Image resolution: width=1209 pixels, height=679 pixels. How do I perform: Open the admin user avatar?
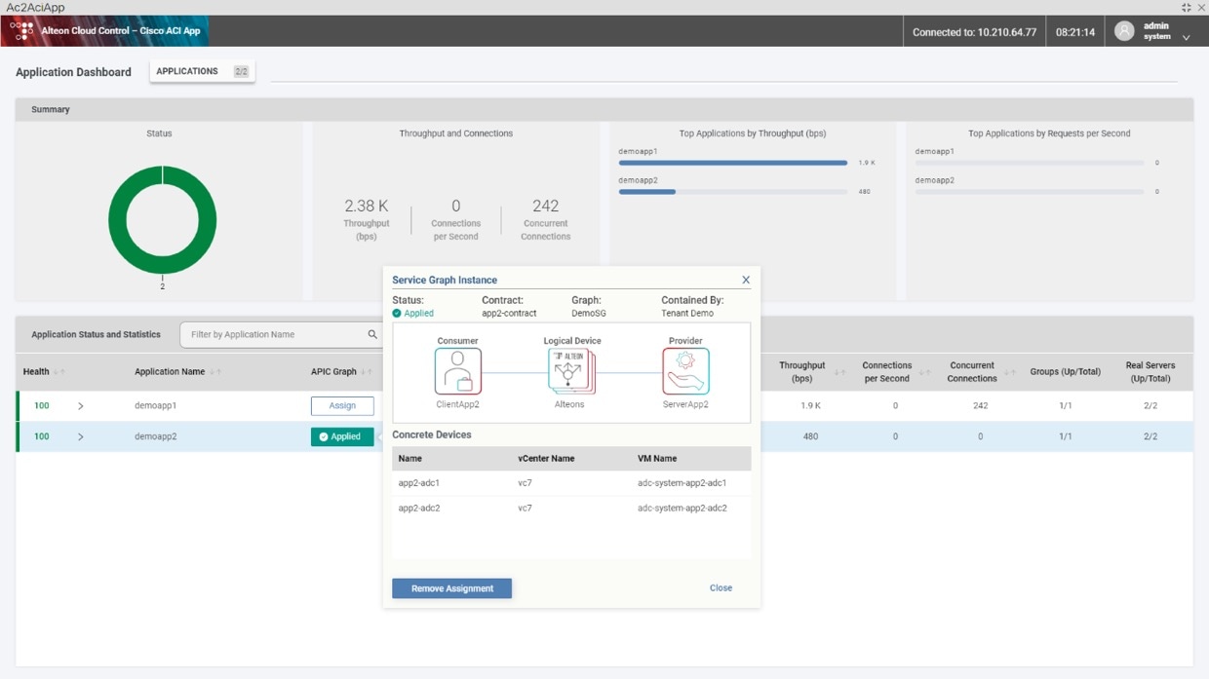coord(1123,30)
